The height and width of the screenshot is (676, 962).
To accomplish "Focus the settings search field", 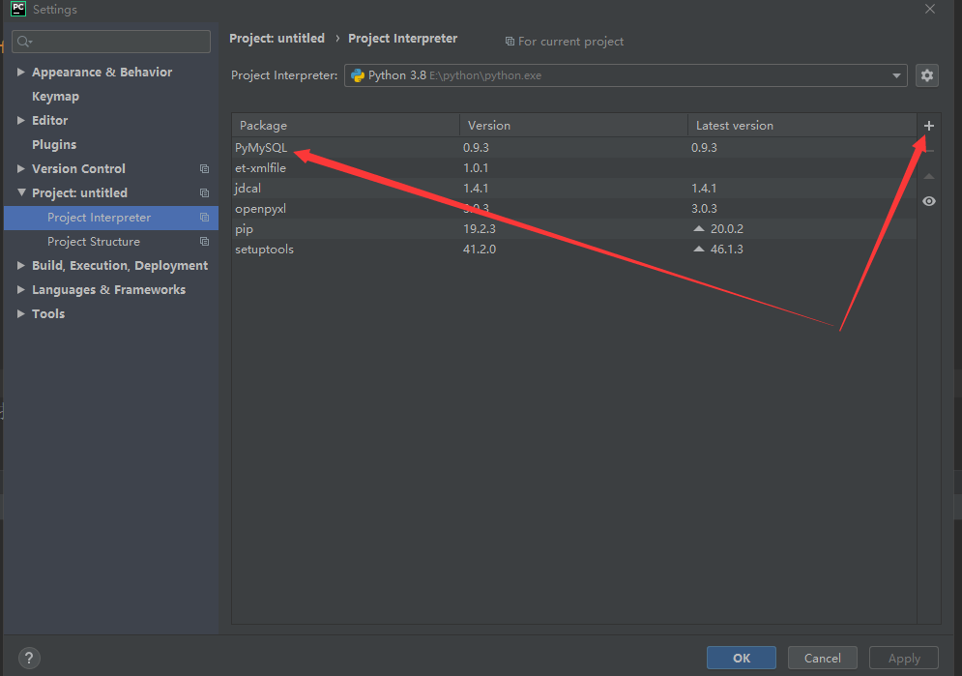I will pyautogui.click(x=111, y=42).
